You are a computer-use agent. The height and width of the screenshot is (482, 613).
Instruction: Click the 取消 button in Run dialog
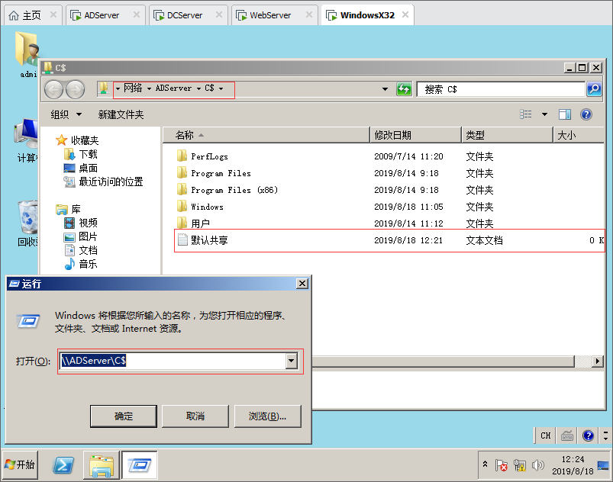click(x=195, y=416)
